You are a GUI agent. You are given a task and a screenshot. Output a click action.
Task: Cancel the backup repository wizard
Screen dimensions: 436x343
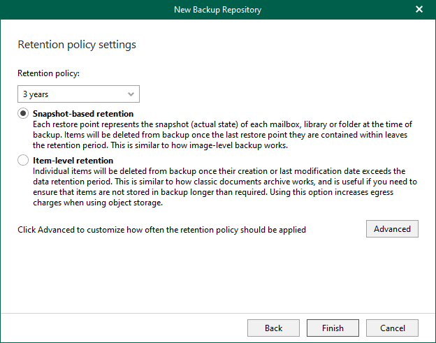coord(392,328)
